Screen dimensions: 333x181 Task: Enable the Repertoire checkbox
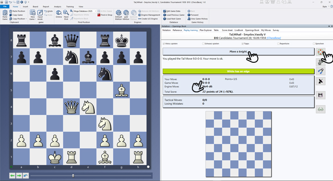(x=278, y=44)
